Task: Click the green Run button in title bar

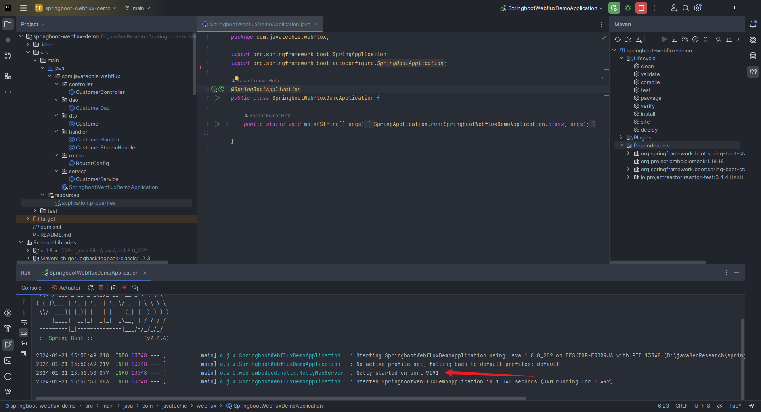Action: click(614, 8)
